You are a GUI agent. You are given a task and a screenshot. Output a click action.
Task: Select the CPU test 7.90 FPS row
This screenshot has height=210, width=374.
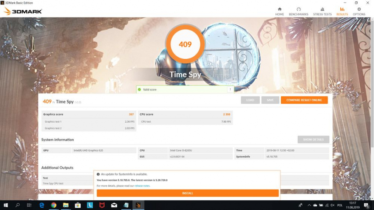pyautogui.click(x=185, y=121)
